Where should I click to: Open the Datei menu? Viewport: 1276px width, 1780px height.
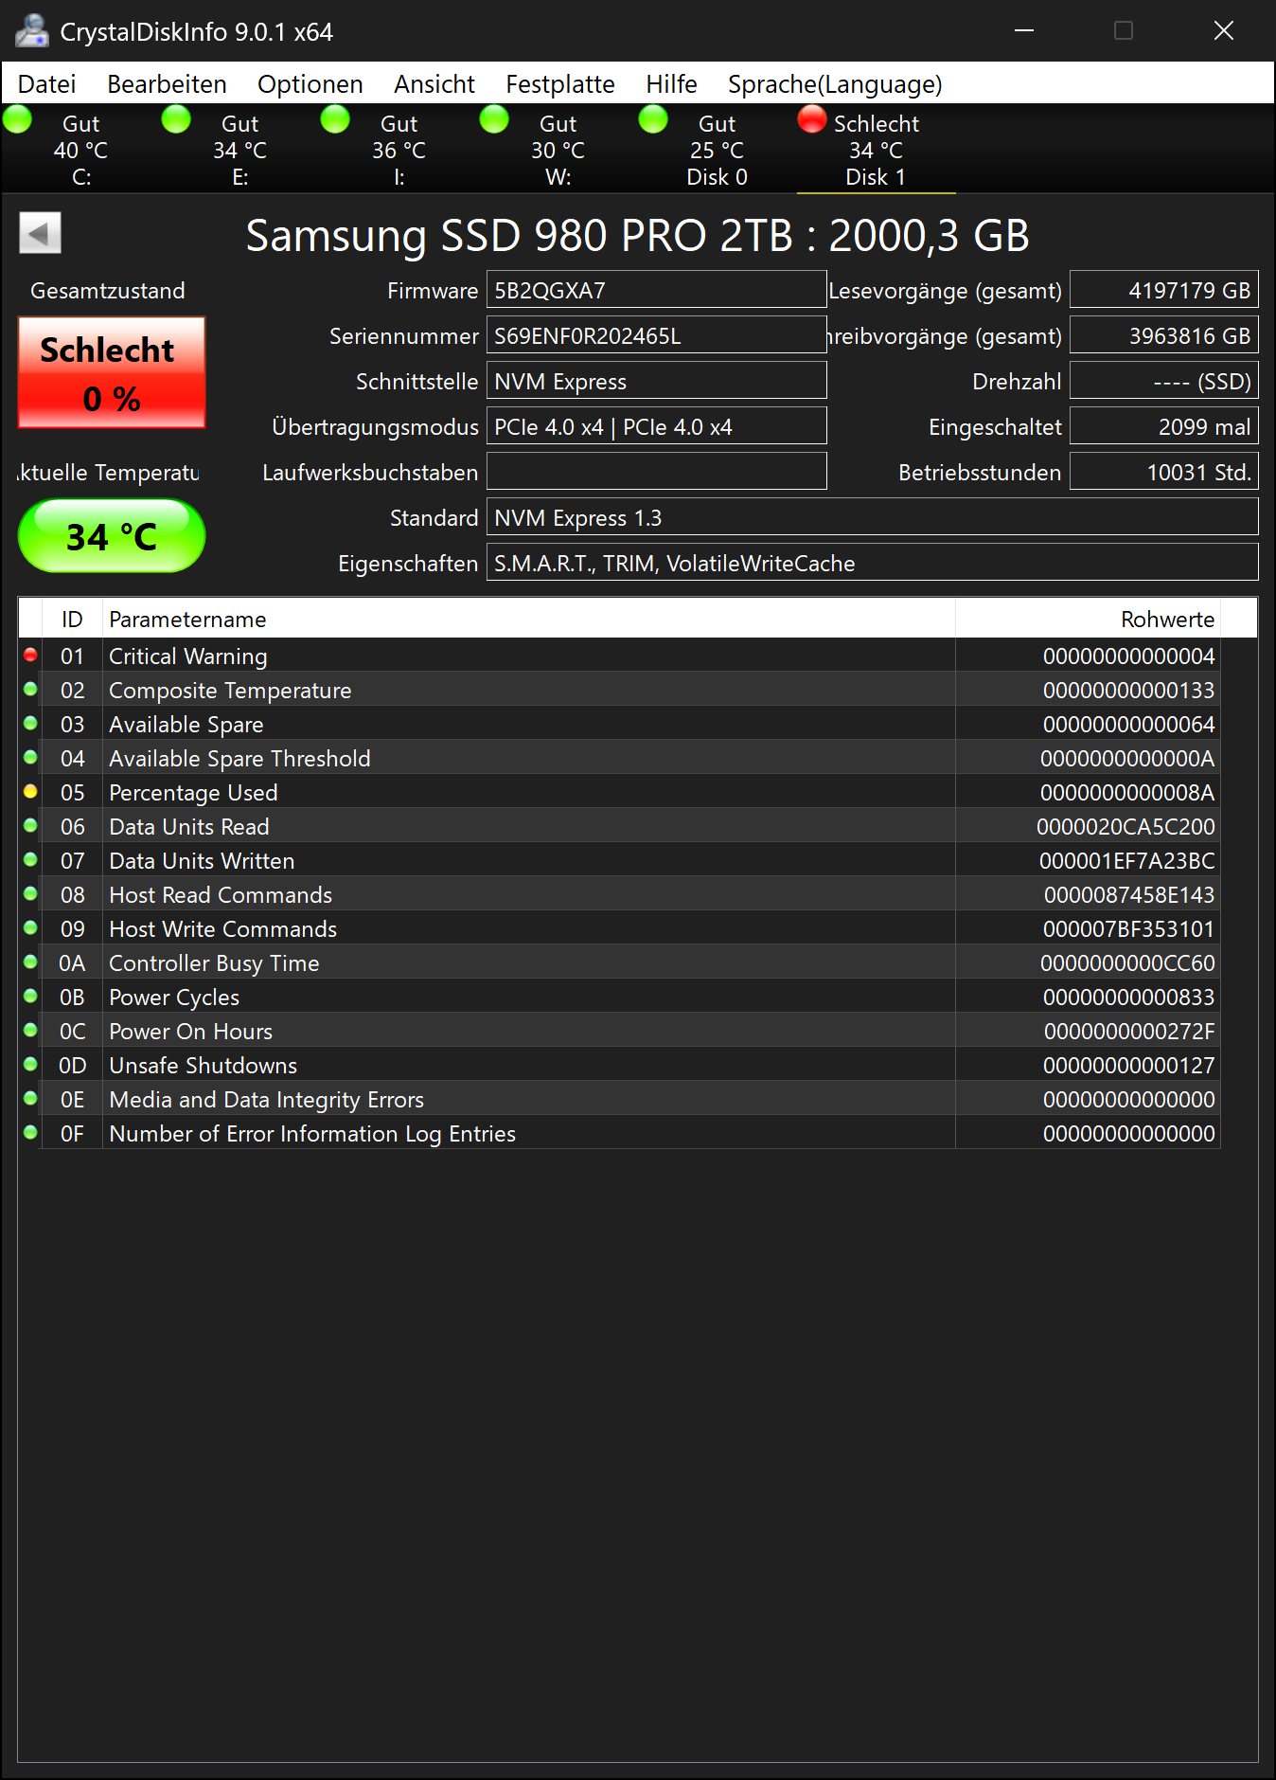click(46, 84)
